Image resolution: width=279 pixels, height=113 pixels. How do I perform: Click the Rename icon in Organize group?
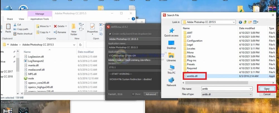(x=55, y=32)
